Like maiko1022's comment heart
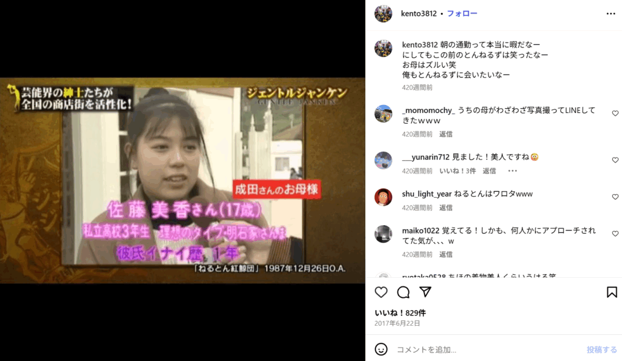Screen dimensions: 622x361 coord(615,234)
